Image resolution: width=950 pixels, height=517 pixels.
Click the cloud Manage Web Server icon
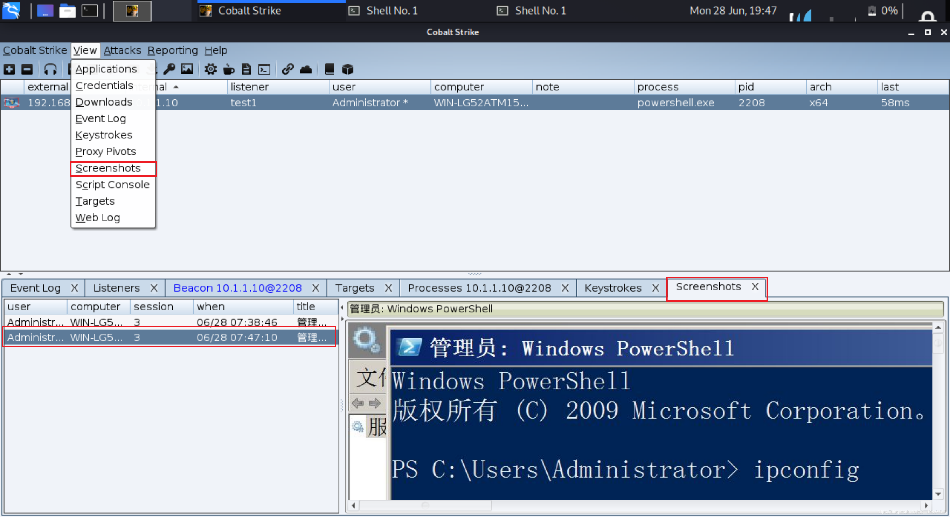pos(306,69)
